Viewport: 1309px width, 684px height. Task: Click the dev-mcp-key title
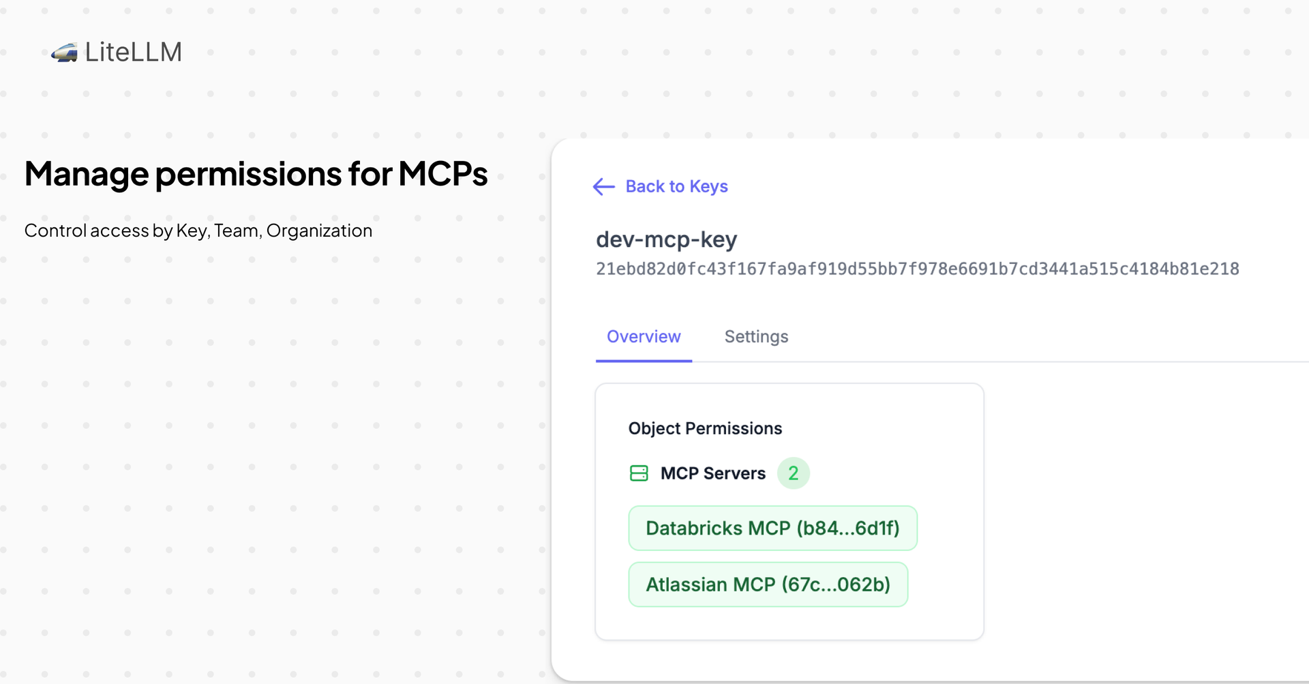(666, 239)
